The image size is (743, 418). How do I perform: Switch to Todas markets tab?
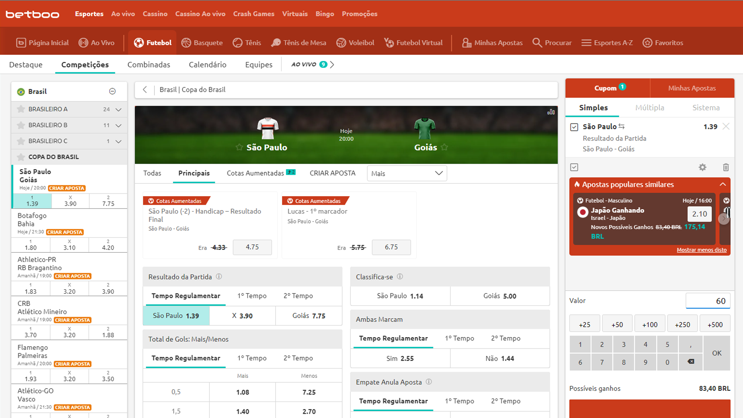[152, 173]
